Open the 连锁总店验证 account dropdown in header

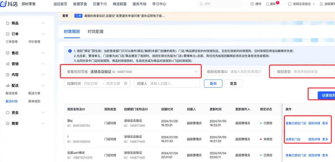[x=301, y=4]
